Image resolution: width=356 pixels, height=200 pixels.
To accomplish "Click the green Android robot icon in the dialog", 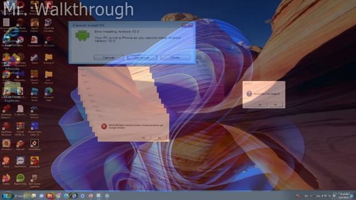I will [x=82, y=36].
